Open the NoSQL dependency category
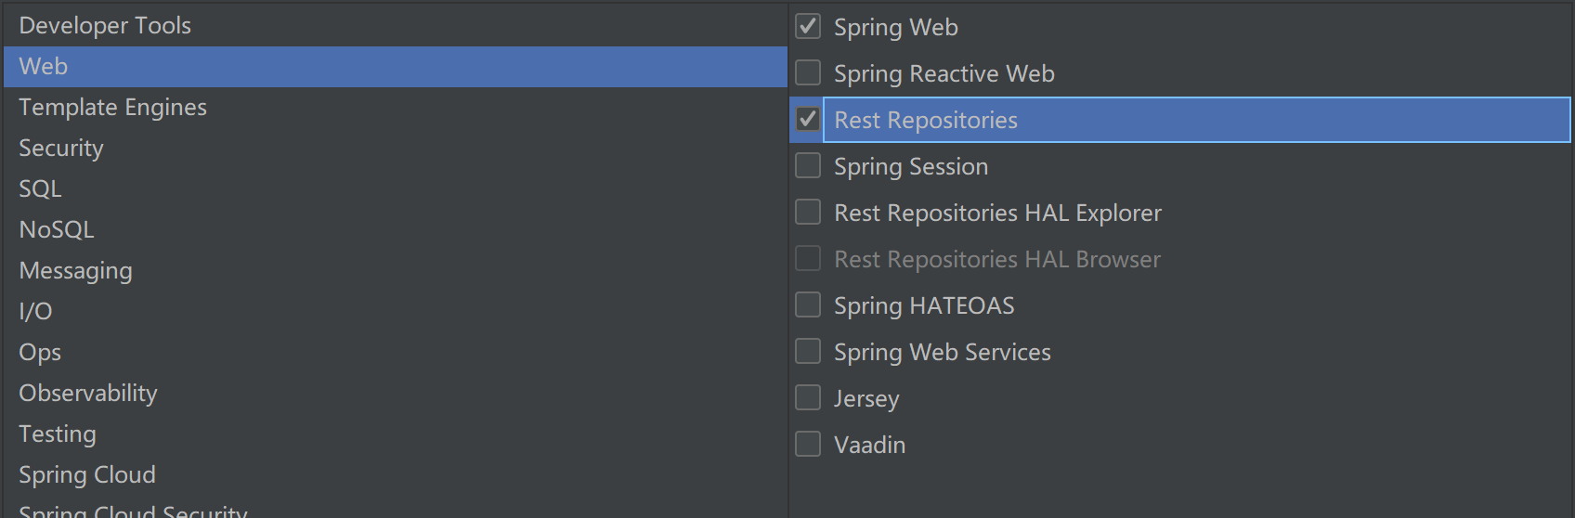The image size is (1575, 518). pos(57,230)
